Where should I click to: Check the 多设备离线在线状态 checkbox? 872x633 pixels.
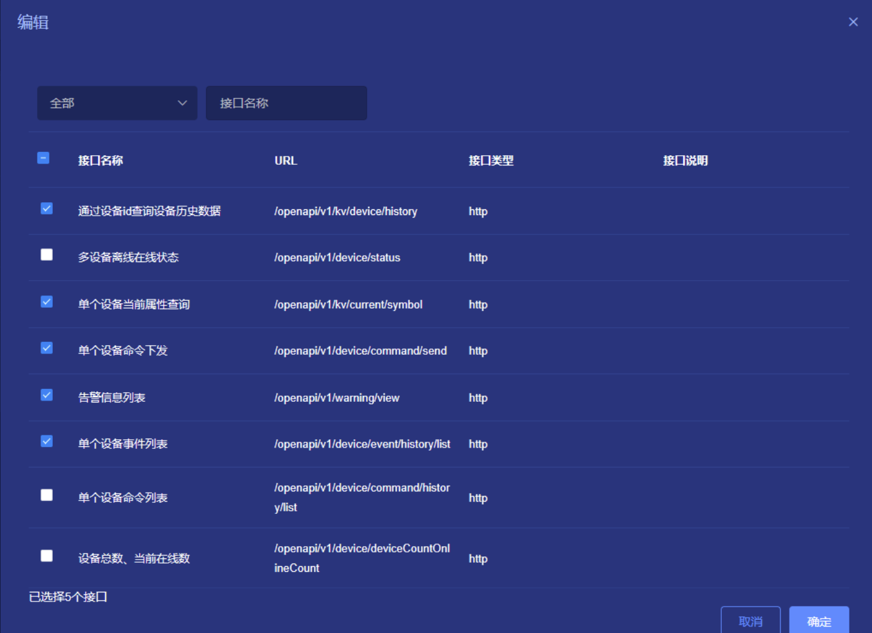click(46, 255)
